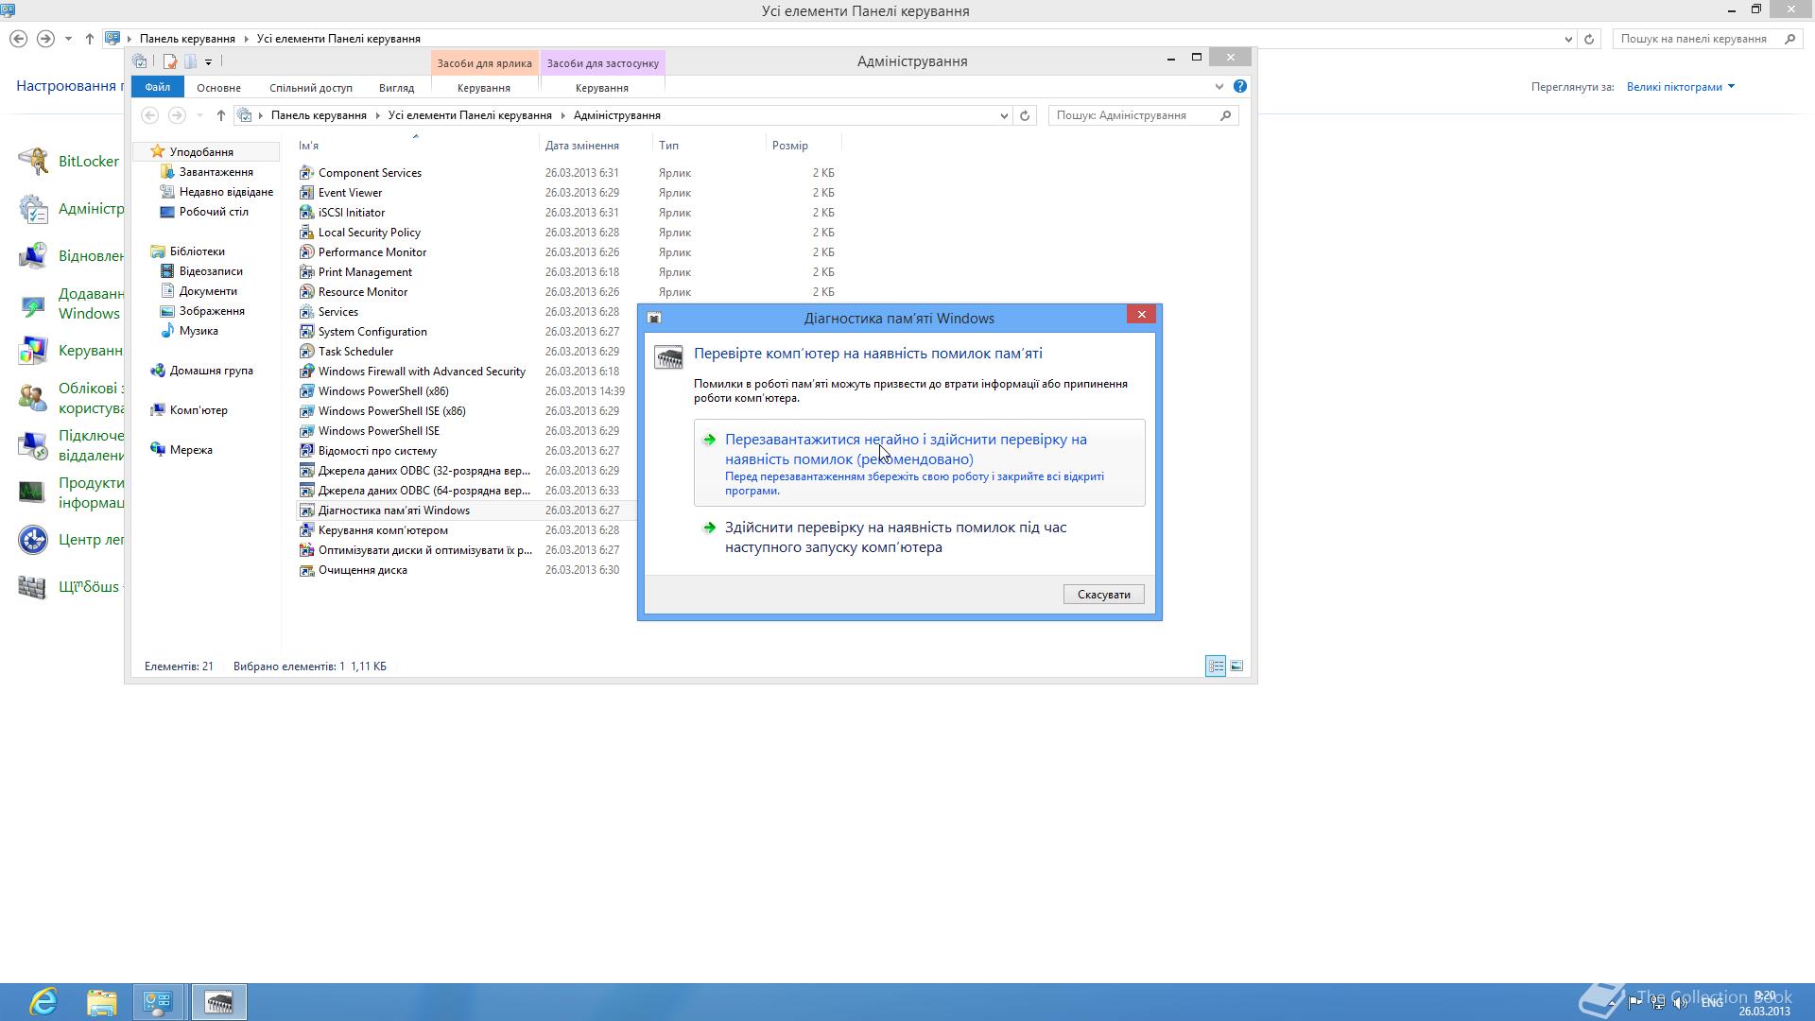Click the Task Scheduler icon
This screenshot has height=1021, width=1815.
coord(306,352)
